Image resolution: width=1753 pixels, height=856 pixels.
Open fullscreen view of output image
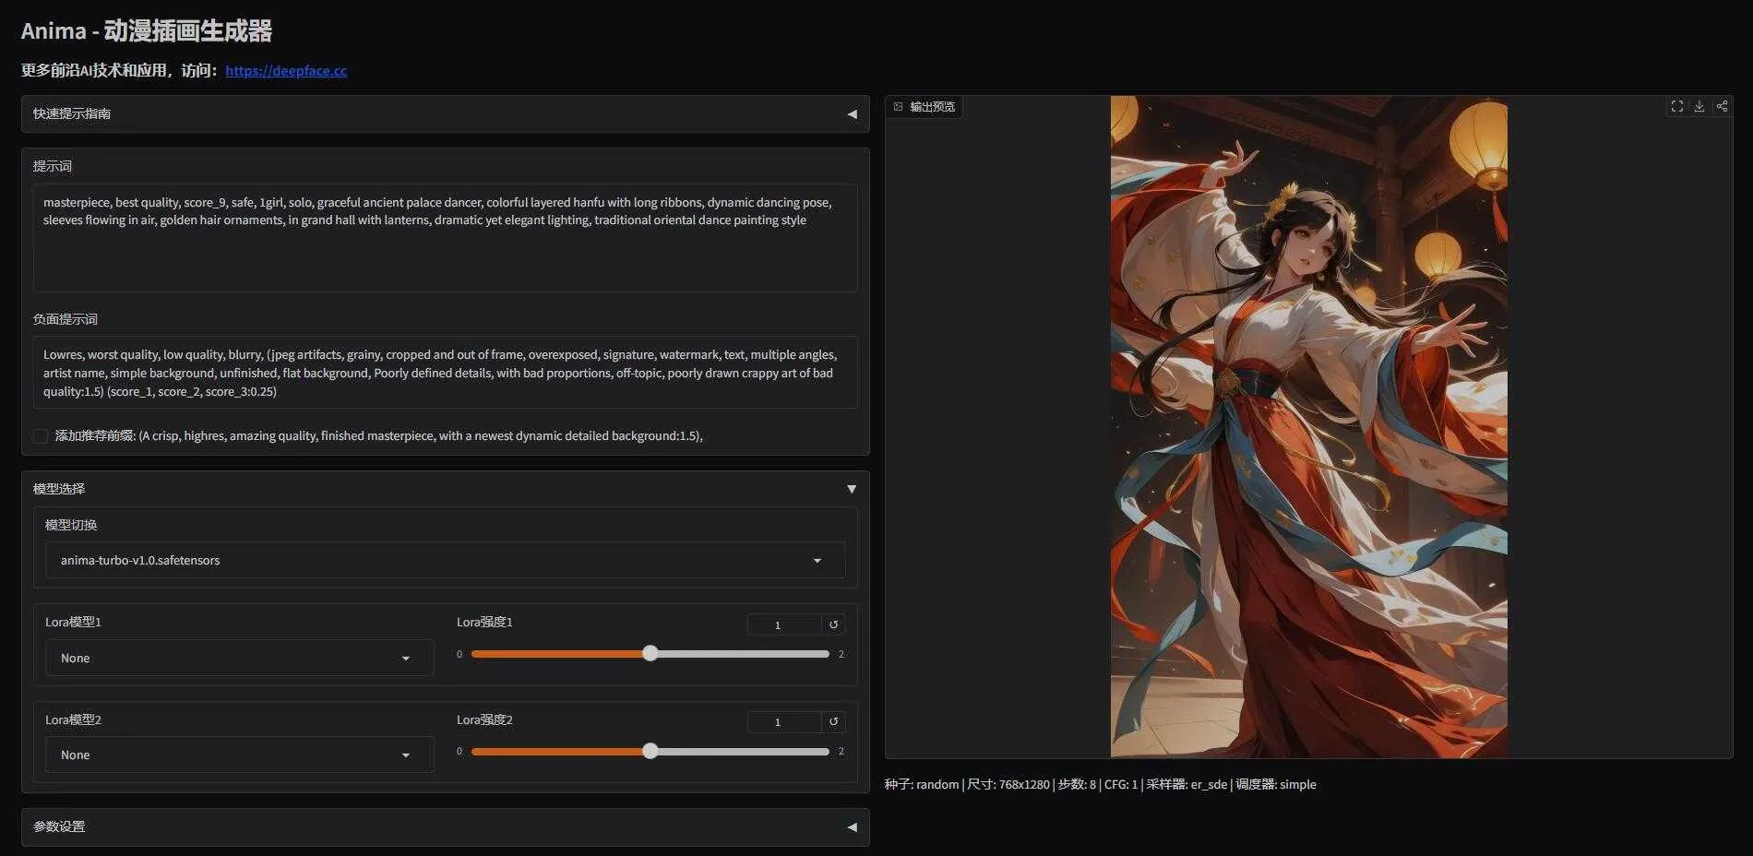click(1676, 106)
